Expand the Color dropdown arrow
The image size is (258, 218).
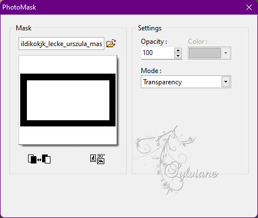click(x=225, y=53)
